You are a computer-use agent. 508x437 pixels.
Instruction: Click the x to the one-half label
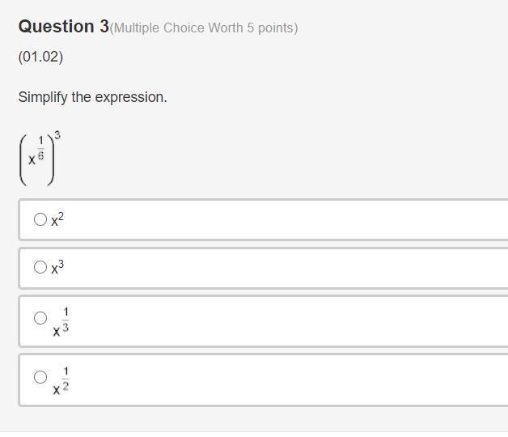tap(61, 380)
